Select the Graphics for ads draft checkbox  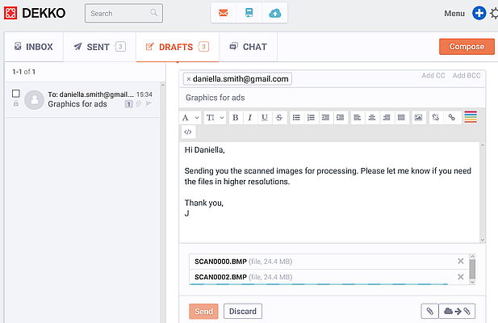click(x=16, y=94)
